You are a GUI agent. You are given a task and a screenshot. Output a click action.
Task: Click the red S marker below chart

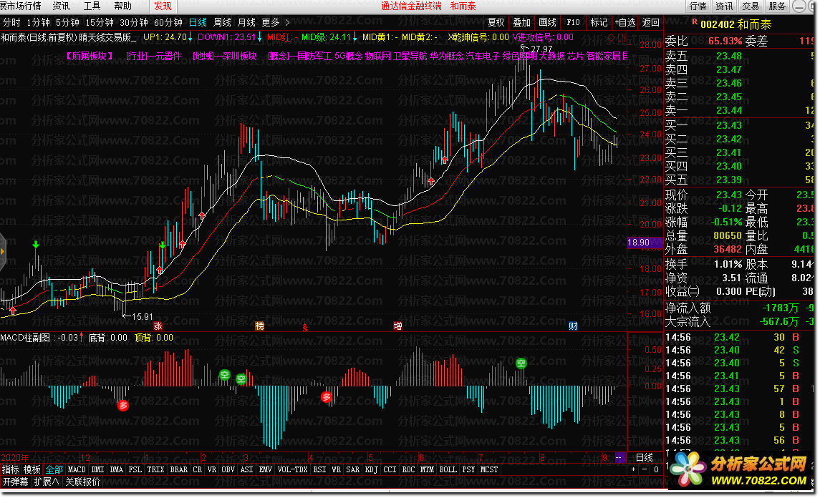click(305, 328)
